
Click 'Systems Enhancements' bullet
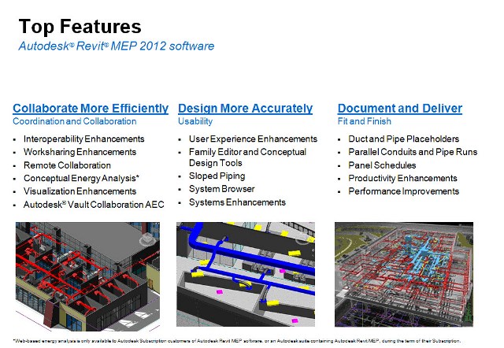click(x=237, y=202)
